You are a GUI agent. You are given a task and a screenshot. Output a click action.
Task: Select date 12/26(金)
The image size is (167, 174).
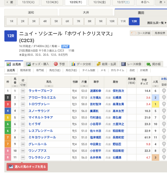[100, 2]
